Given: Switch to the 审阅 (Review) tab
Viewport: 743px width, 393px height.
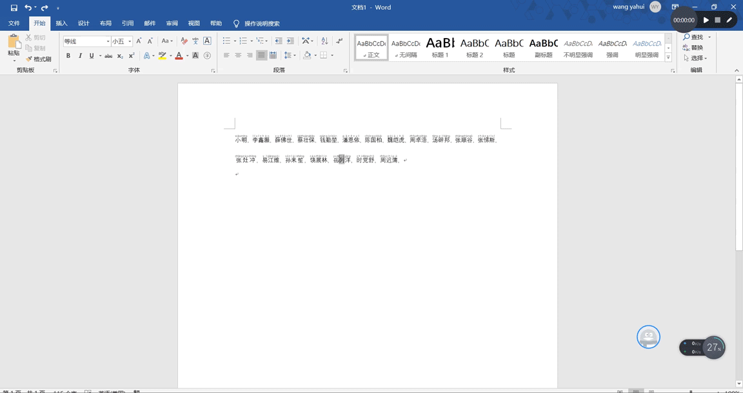Looking at the screenshot, I should [172, 23].
